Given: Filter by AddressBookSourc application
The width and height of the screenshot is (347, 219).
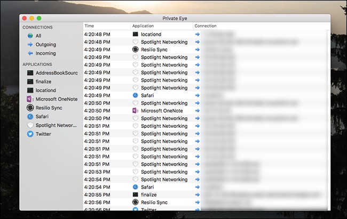Looking at the screenshot, I should tap(57, 73).
